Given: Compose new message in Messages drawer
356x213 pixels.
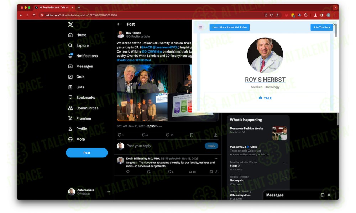Looking at the screenshot, I should [x=323, y=195].
